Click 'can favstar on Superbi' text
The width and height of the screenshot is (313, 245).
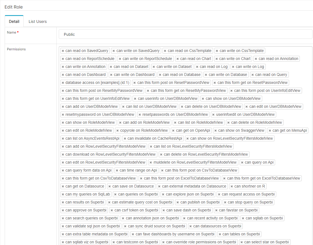point(238,210)
